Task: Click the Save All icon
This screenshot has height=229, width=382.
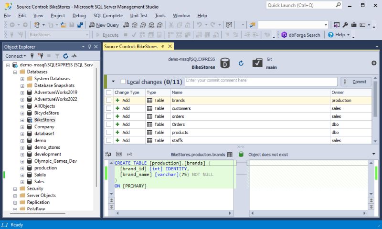Action: (80, 25)
